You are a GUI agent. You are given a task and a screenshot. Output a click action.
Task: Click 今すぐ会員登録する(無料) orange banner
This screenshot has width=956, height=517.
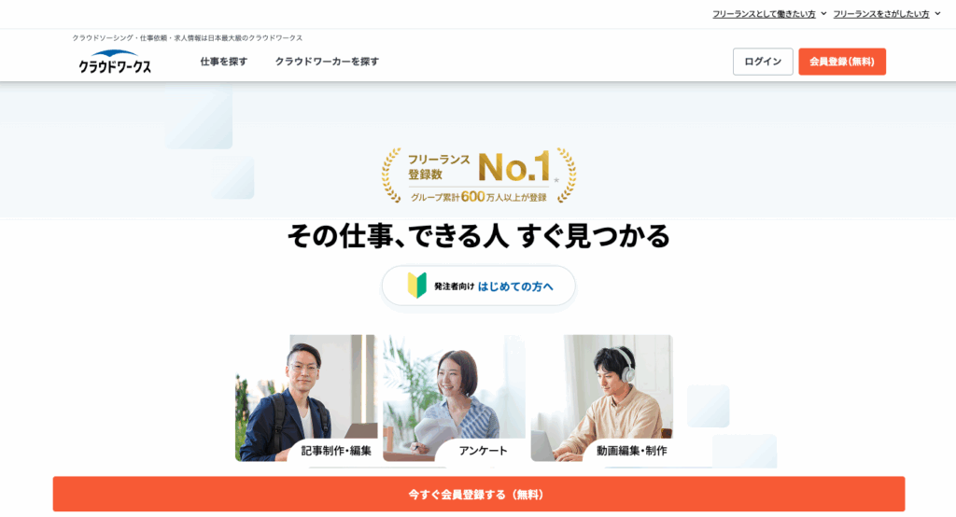coord(479,494)
